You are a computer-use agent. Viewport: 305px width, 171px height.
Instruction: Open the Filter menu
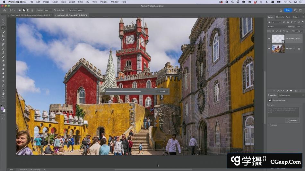pyautogui.click(x=81, y=2)
